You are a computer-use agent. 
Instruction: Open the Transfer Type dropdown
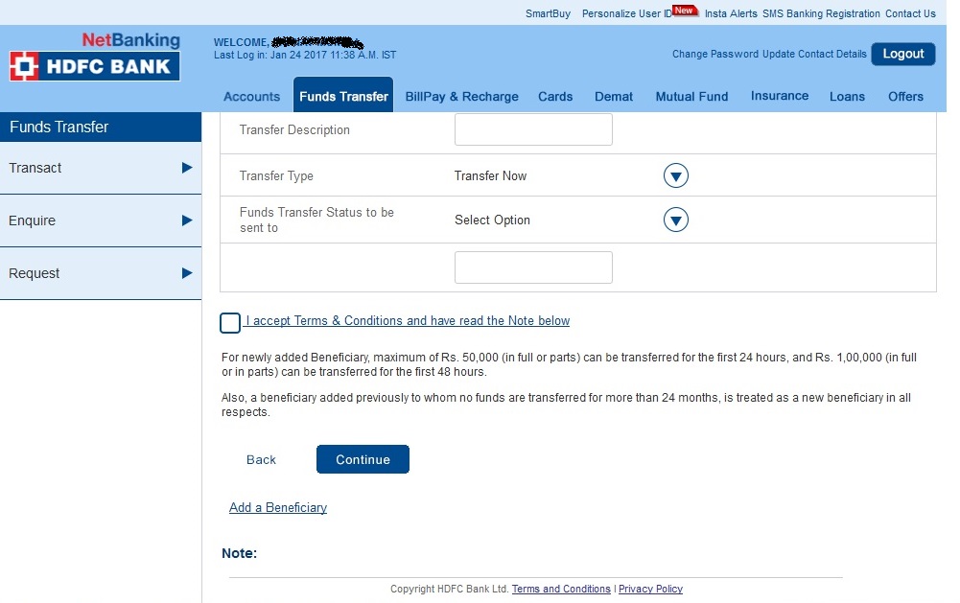point(675,175)
